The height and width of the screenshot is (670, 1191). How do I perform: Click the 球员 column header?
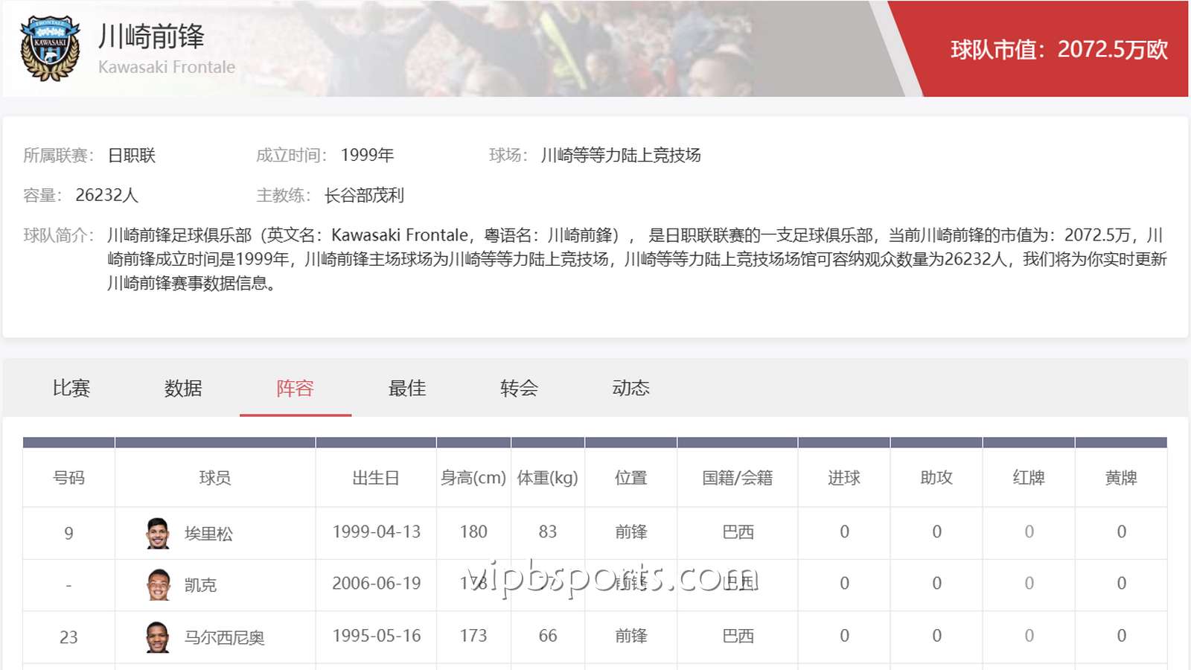215,478
